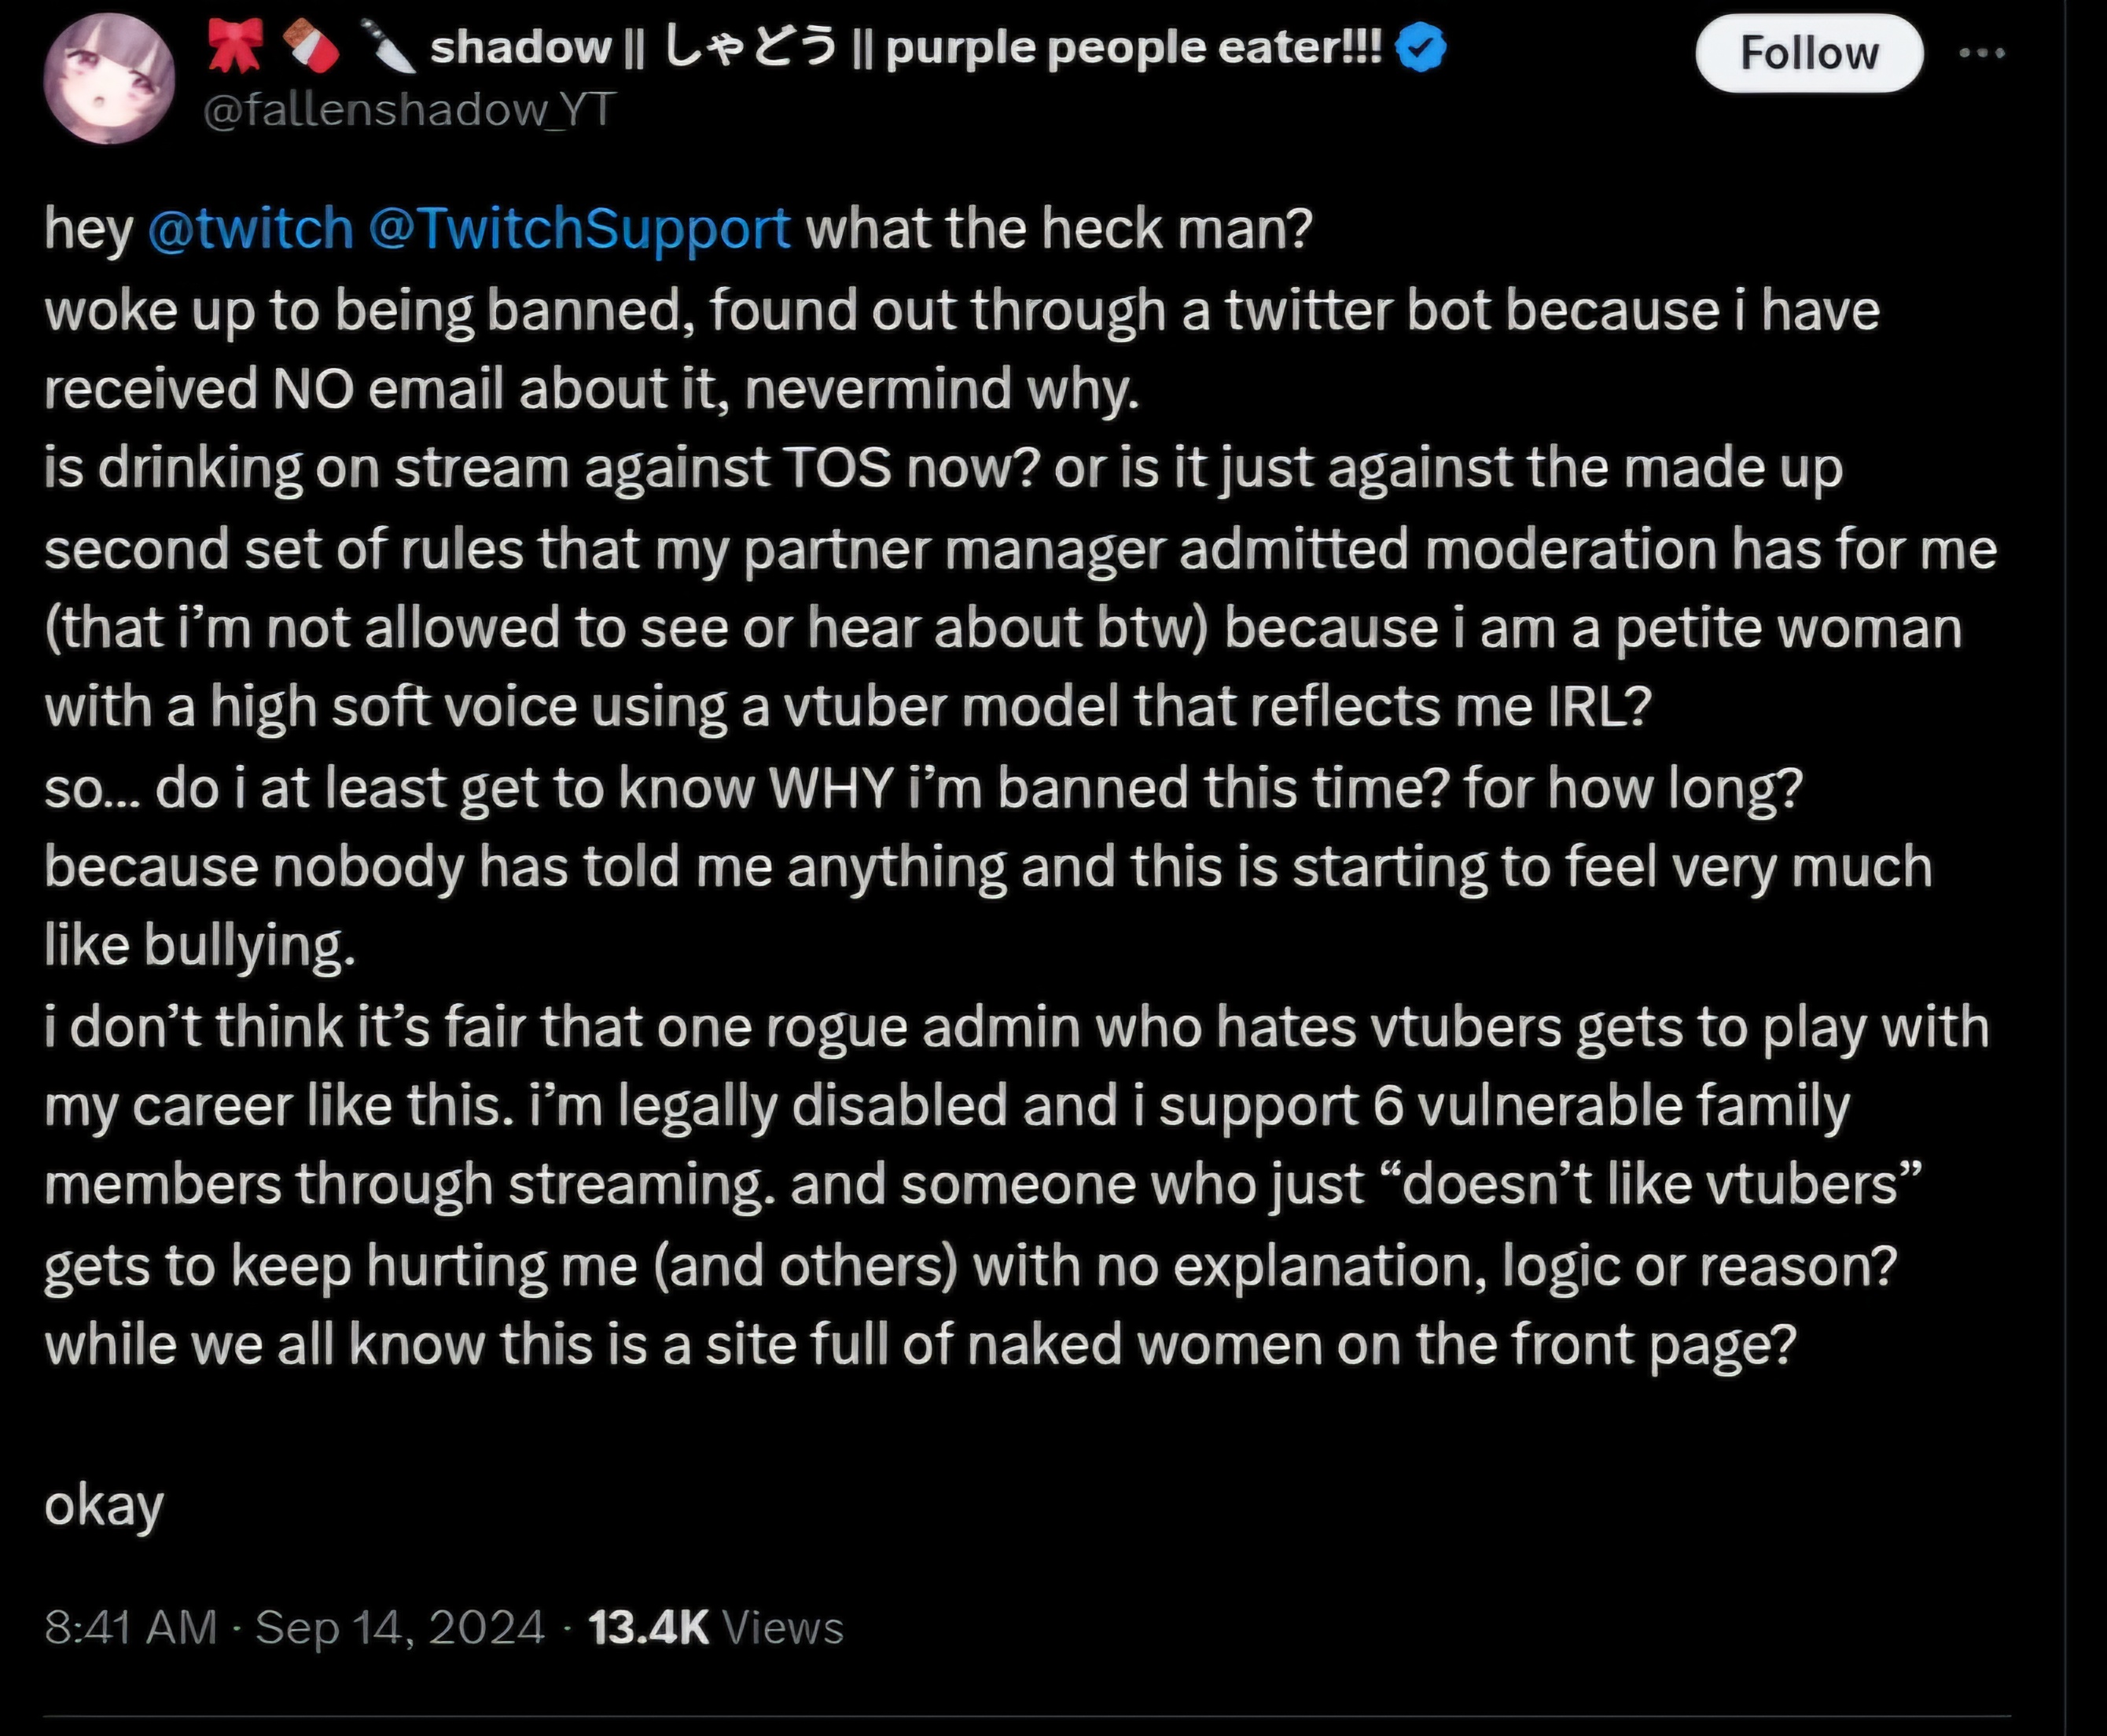2107x1736 pixels.
Task: Click the final "okay" line of the tweet
Action: pos(104,1505)
